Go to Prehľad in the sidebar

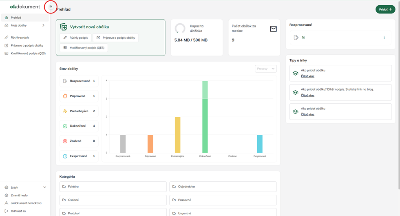(16, 18)
